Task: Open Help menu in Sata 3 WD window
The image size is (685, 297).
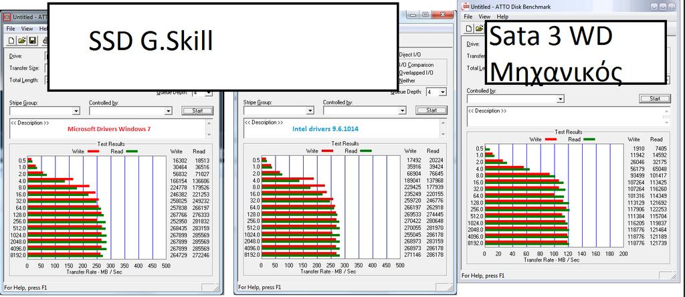Action: tap(503, 17)
